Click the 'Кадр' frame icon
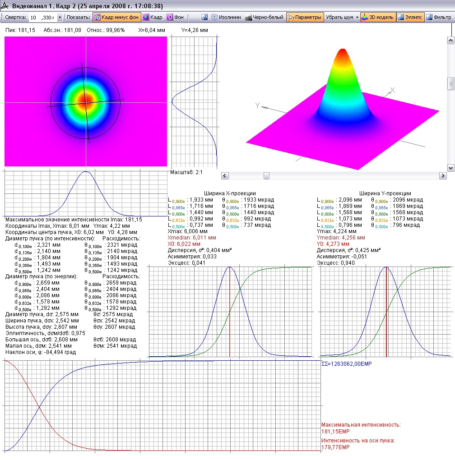Viewport: 455px width, 460px height. (146, 17)
